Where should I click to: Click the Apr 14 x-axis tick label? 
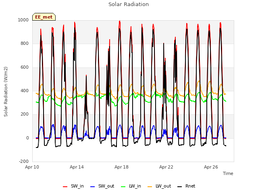tap(77, 167)
